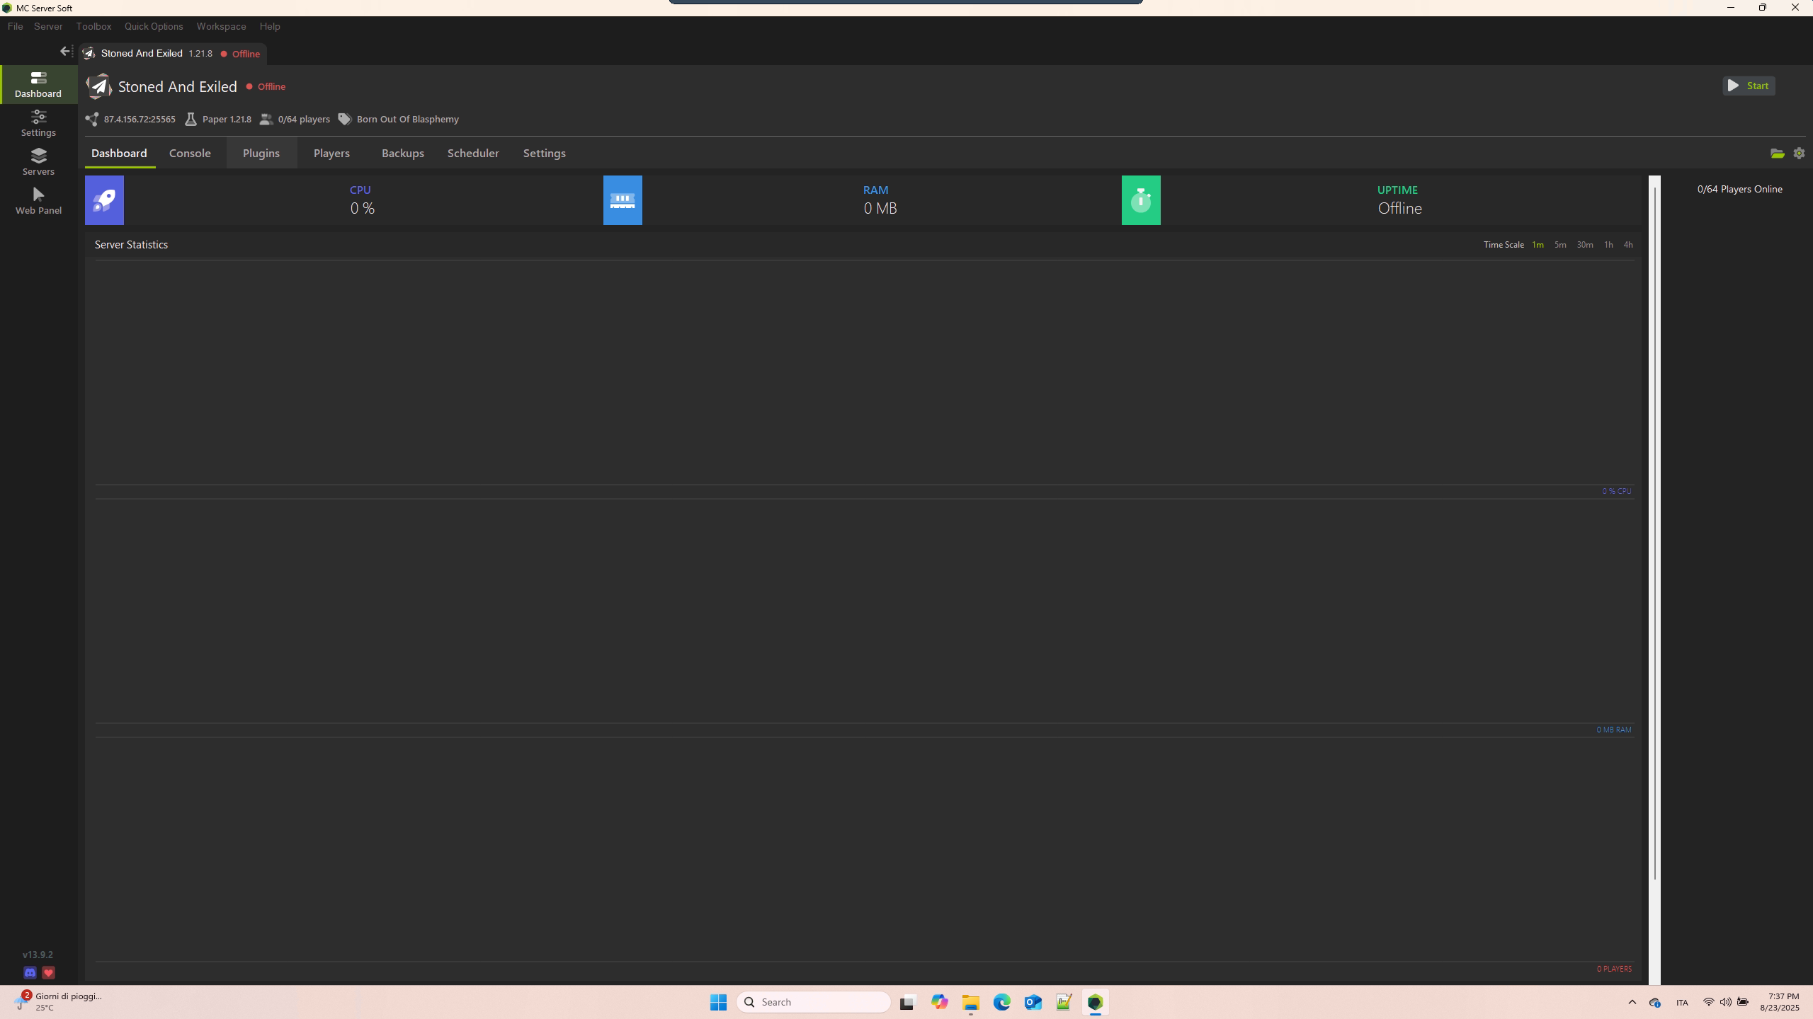Select the 5m time scale option
Viewport: 1813px width, 1019px height.
pyautogui.click(x=1560, y=245)
